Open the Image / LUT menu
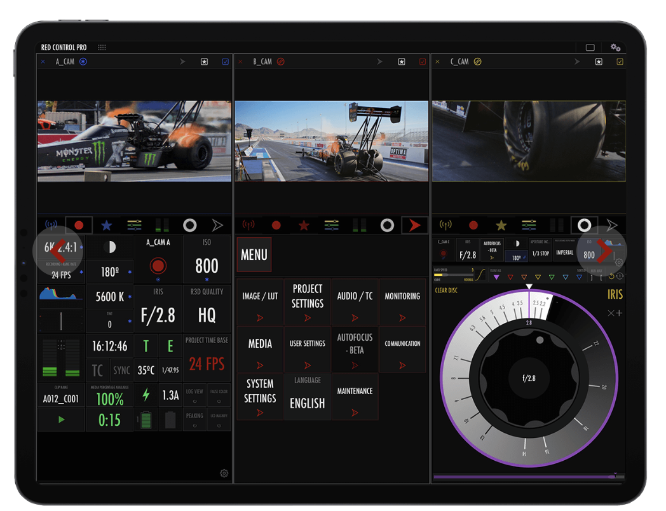Viewport: 666px width, 511px height. pyautogui.click(x=260, y=302)
